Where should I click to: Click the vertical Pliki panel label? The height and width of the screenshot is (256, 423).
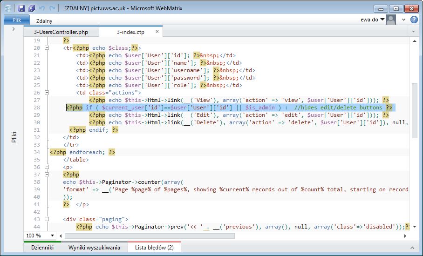tap(14, 137)
